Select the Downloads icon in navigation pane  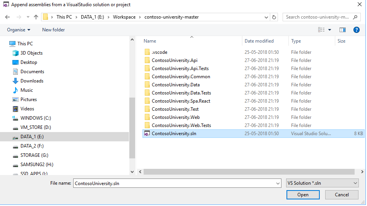(15, 81)
